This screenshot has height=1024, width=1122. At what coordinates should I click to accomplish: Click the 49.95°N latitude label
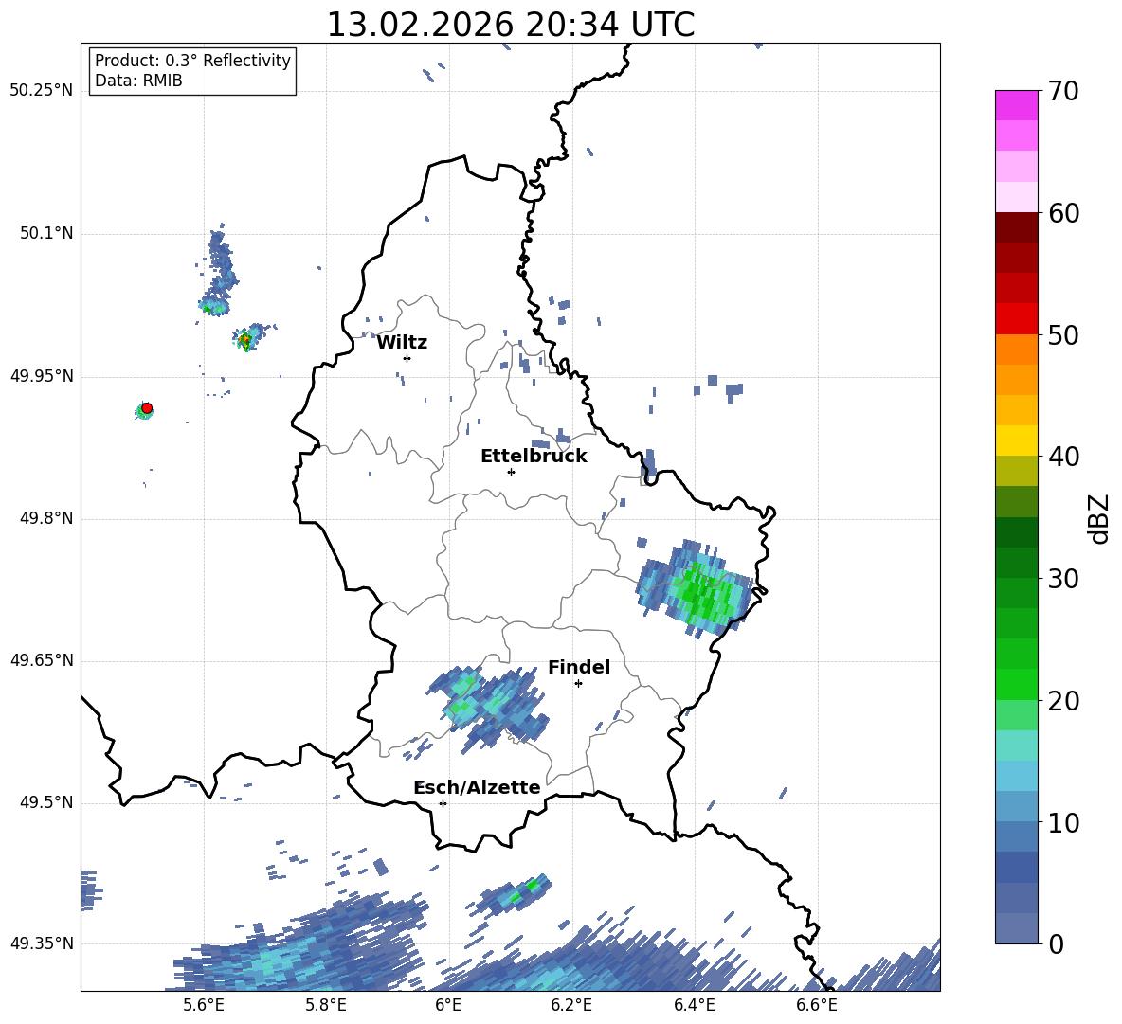click(x=41, y=376)
